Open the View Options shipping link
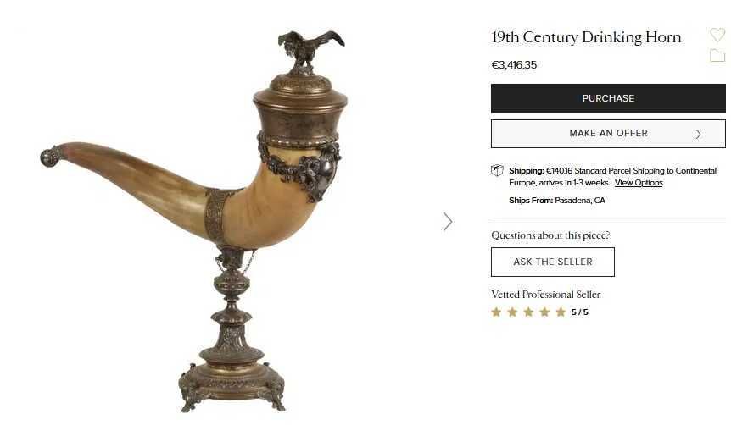Image resolution: width=731 pixels, height=425 pixels. 639,183
